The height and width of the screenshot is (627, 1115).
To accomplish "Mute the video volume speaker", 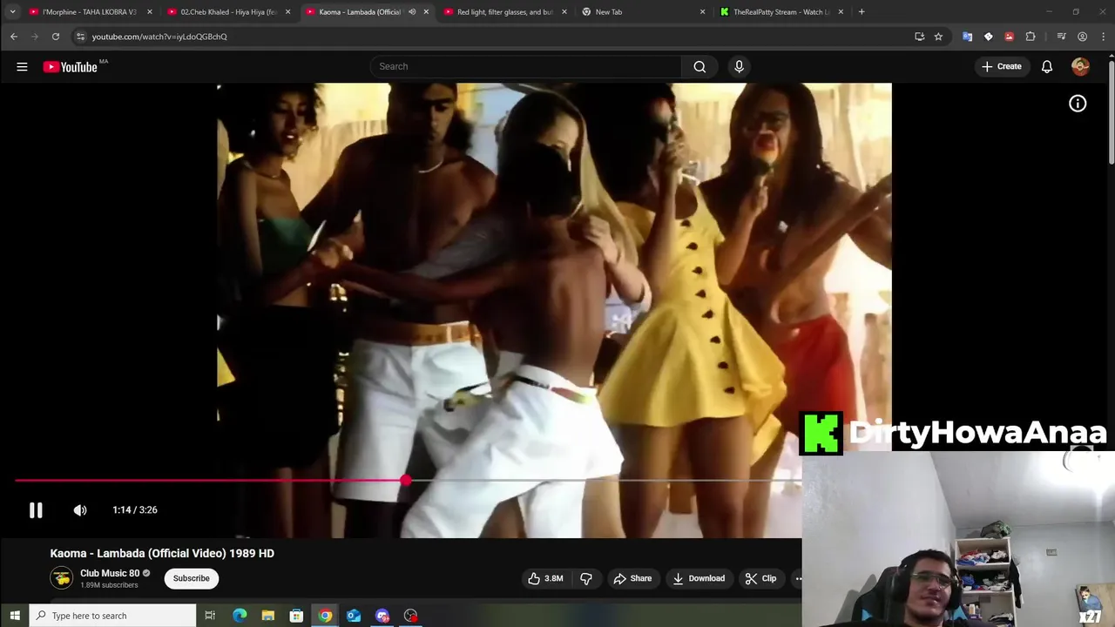I will tap(80, 510).
